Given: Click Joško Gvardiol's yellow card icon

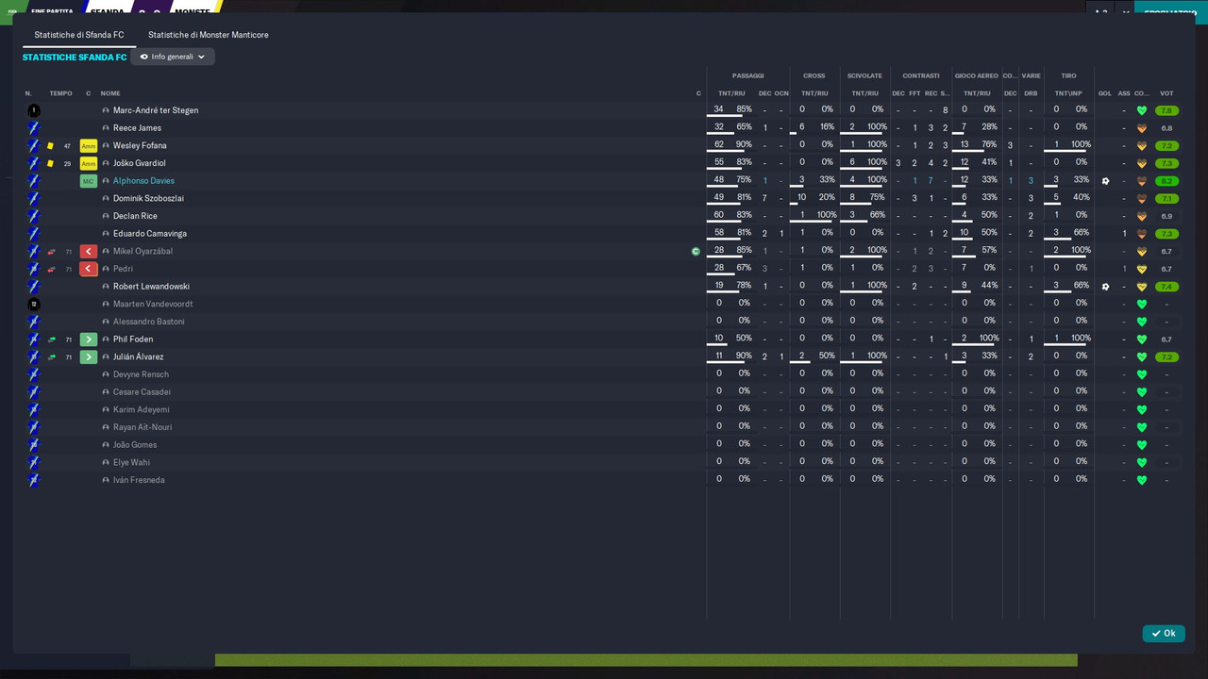Looking at the screenshot, I should [50, 163].
